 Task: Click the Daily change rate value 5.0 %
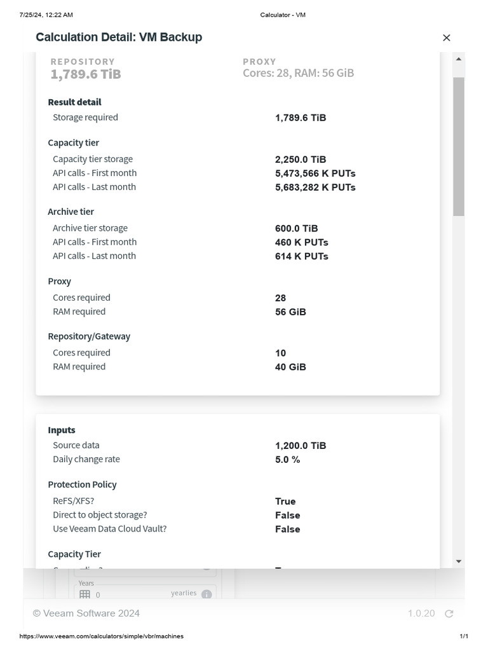288,460
